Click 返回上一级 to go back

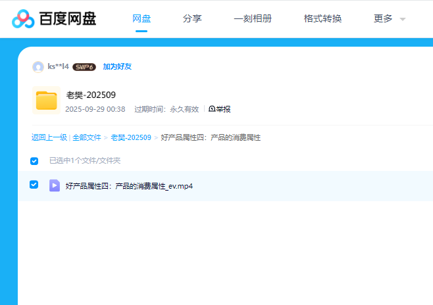tap(49, 138)
